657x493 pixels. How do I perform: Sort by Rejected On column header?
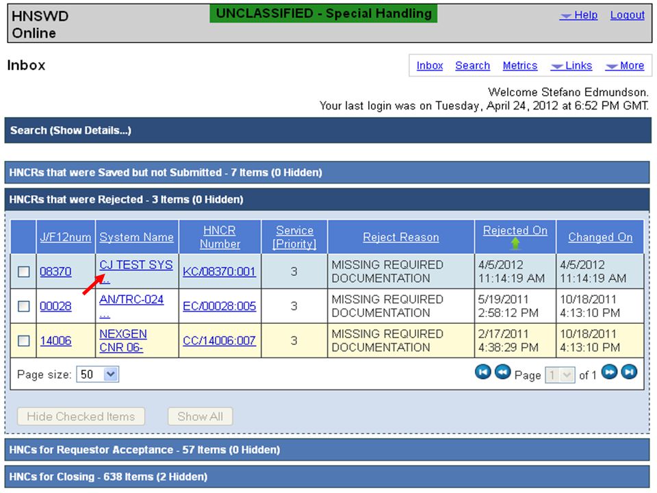point(515,231)
